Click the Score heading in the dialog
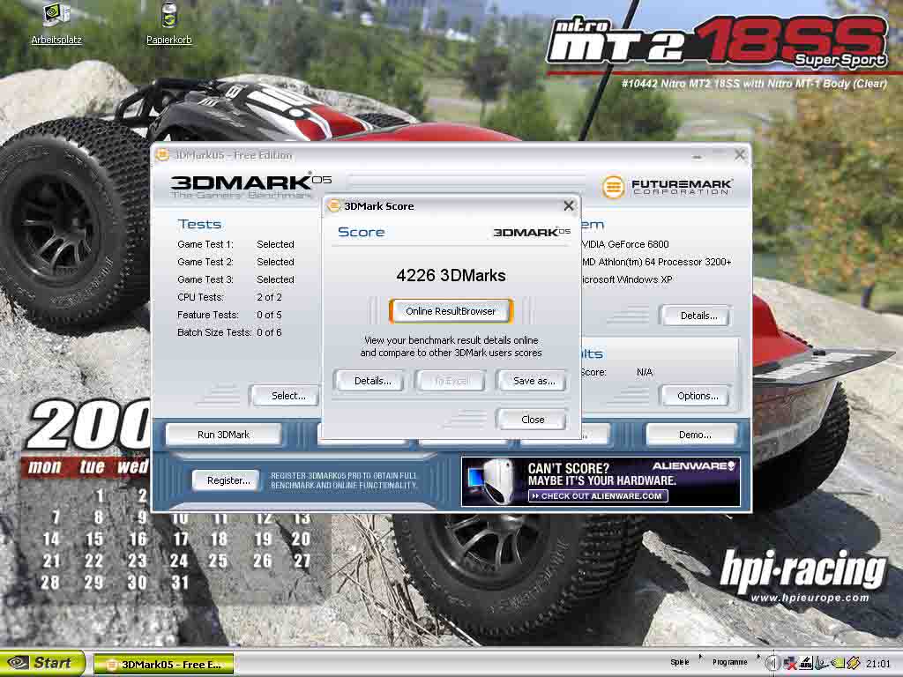This screenshot has width=903, height=677. click(361, 232)
